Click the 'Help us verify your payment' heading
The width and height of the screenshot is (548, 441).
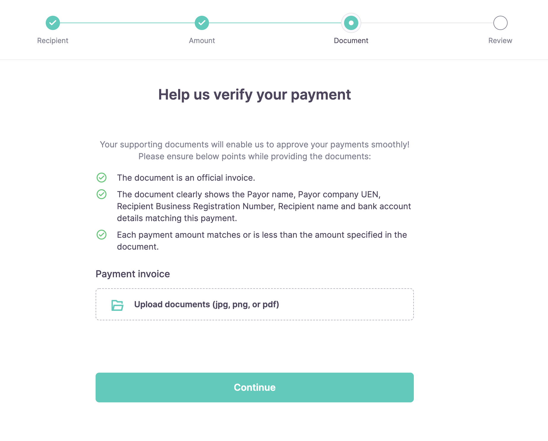[x=254, y=95]
